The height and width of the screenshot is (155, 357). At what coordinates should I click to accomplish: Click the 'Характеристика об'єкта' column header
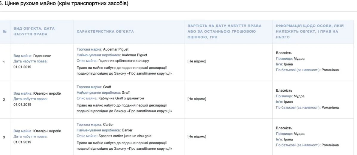(x=105, y=31)
